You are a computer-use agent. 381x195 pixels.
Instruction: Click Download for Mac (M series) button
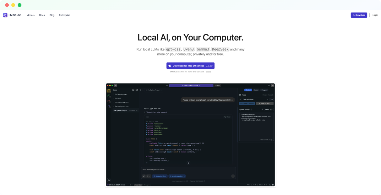click(x=190, y=66)
